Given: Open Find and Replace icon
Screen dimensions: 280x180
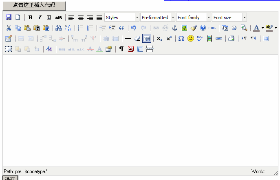Looking at the screenshot, I should tap(68, 28).
